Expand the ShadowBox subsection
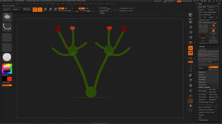 pos(203,77)
